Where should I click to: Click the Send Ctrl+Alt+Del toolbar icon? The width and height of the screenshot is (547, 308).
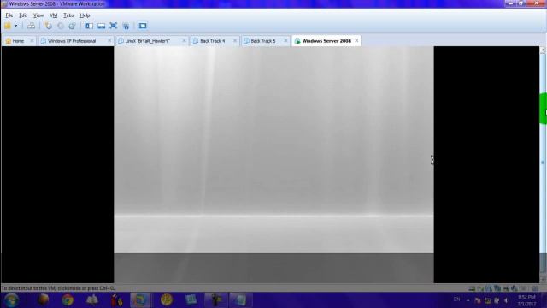tap(31, 26)
